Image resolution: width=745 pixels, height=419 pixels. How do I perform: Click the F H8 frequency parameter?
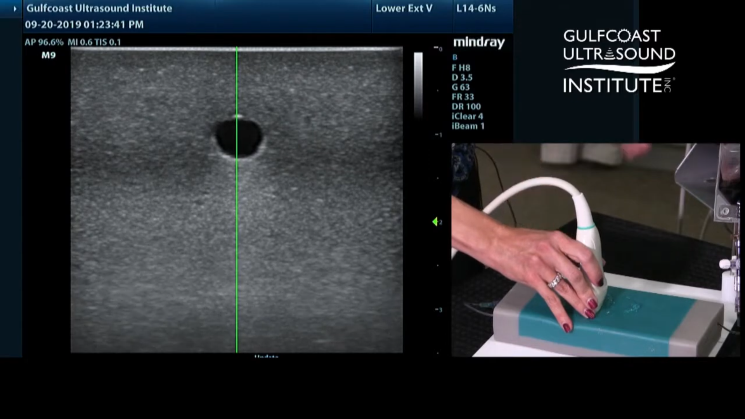tap(461, 68)
